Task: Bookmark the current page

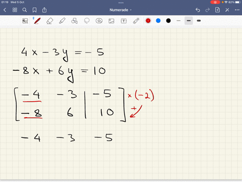Action: tap(34, 10)
